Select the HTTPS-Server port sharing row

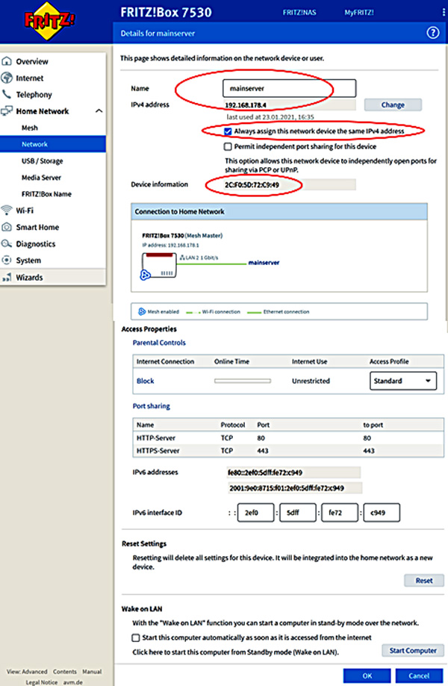click(x=288, y=451)
